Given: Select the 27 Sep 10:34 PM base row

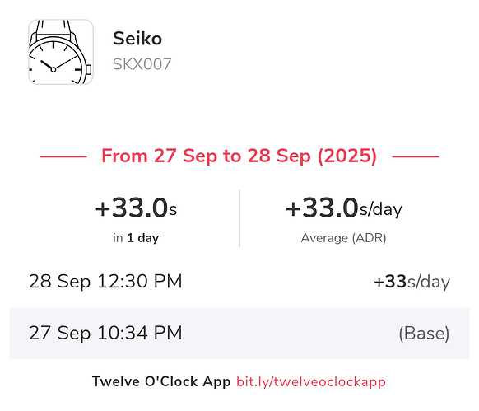Looking at the screenshot, I should click(239, 334).
